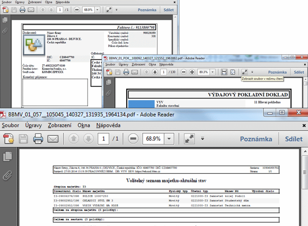
Task: Click Save icon in front BBMV_01_057 window
Action: [23, 139]
